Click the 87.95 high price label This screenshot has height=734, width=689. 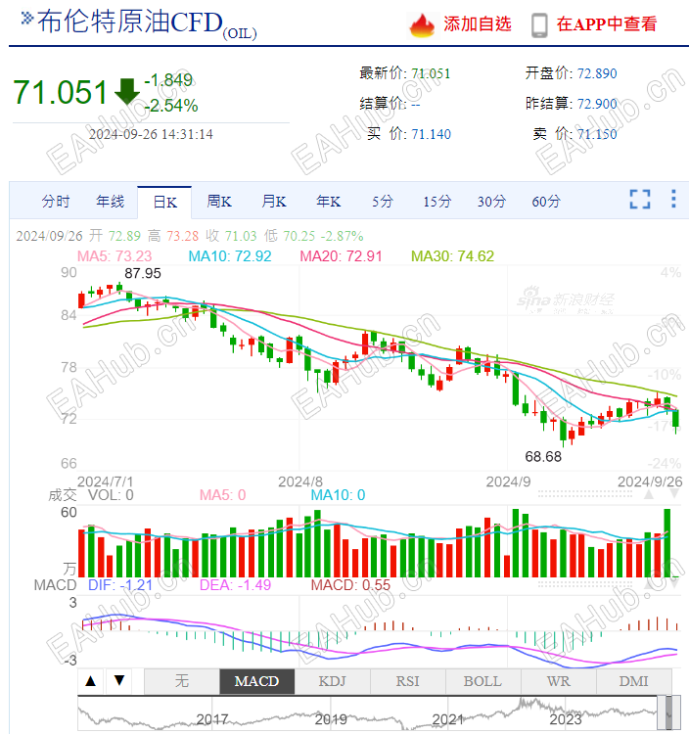coord(143,273)
